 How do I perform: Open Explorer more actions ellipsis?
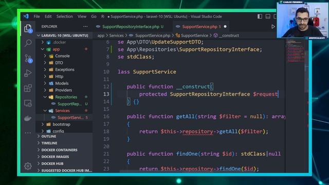click(85, 26)
